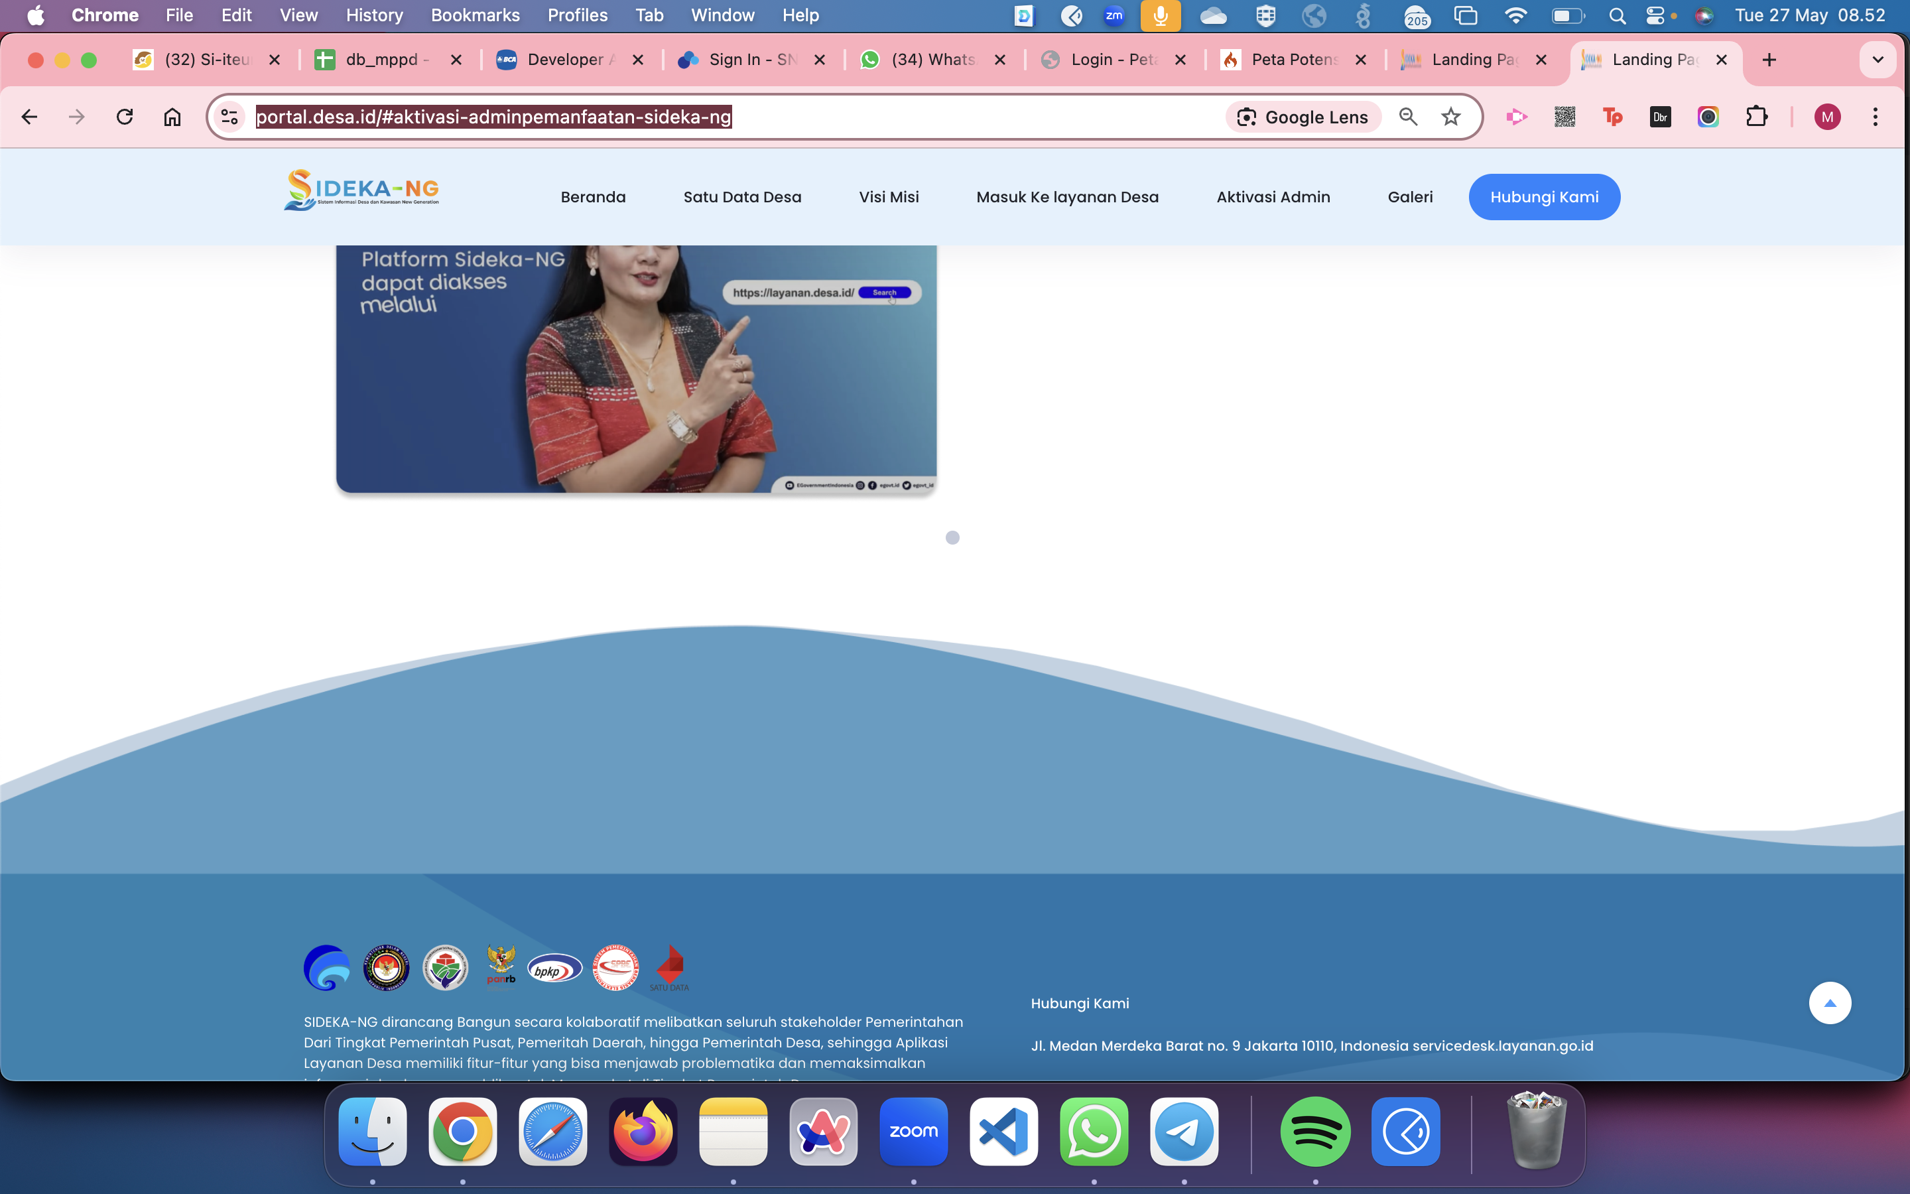Open Galeri nav link

[x=1409, y=196]
